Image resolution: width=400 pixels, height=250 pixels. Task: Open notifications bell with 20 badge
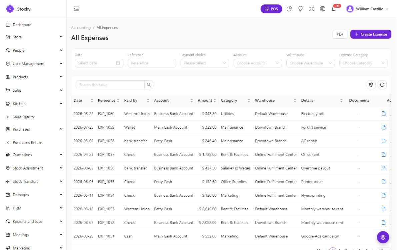point(334,9)
